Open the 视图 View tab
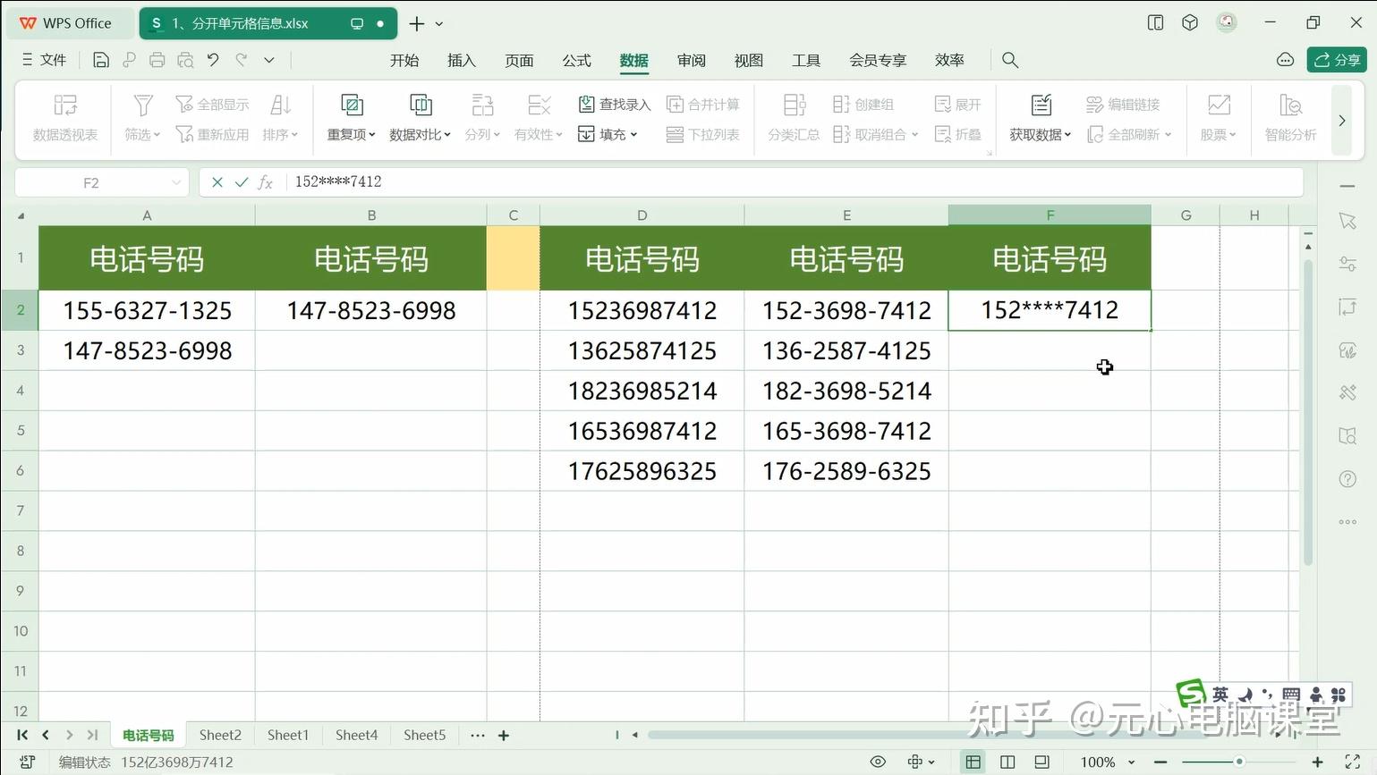Image resolution: width=1377 pixels, height=775 pixels. pyautogui.click(x=748, y=60)
